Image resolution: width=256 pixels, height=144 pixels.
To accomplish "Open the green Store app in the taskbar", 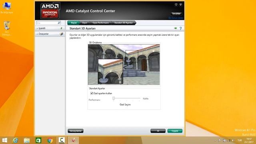I will click(x=38, y=140).
